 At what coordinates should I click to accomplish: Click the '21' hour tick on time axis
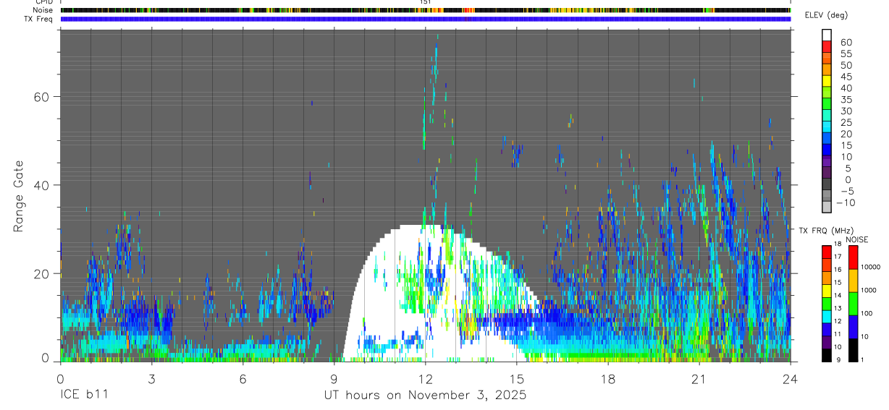699,379
